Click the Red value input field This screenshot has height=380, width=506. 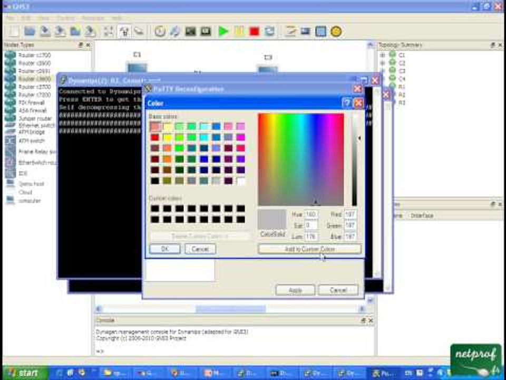pyautogui.click(x=350, y=214)
